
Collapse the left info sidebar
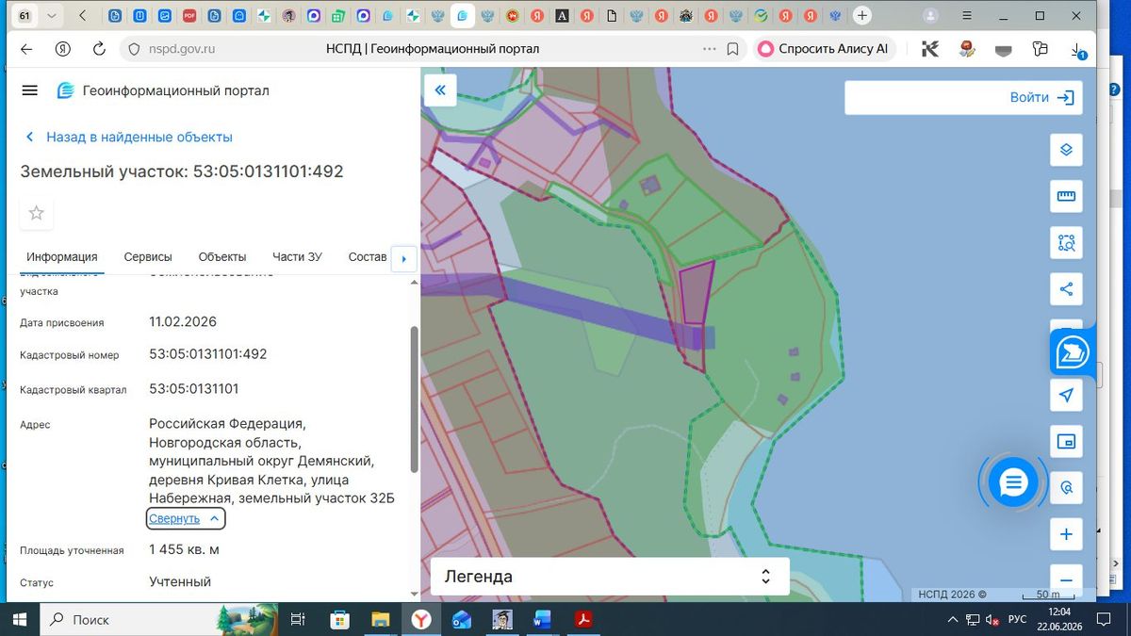(x=440, y=90)
